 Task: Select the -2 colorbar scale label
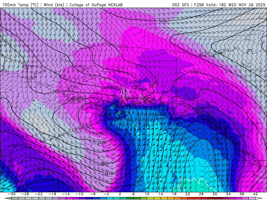point(106,194)
